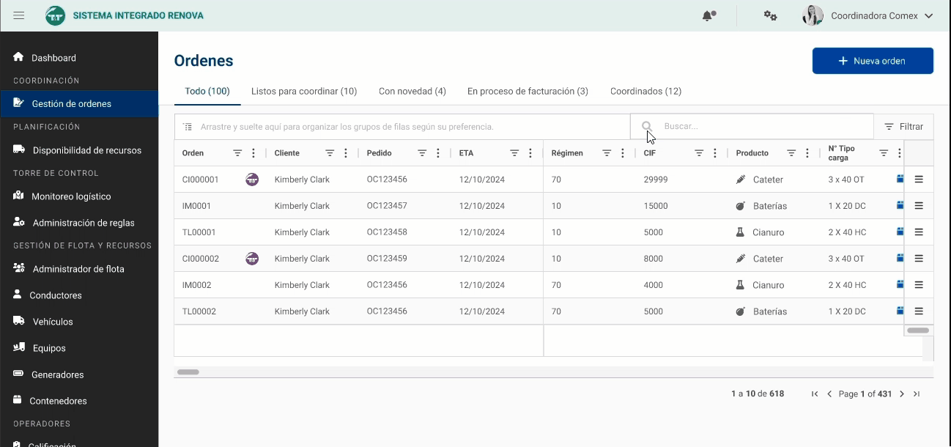Open the hamburger navigation menu

[x=19, y=15]
